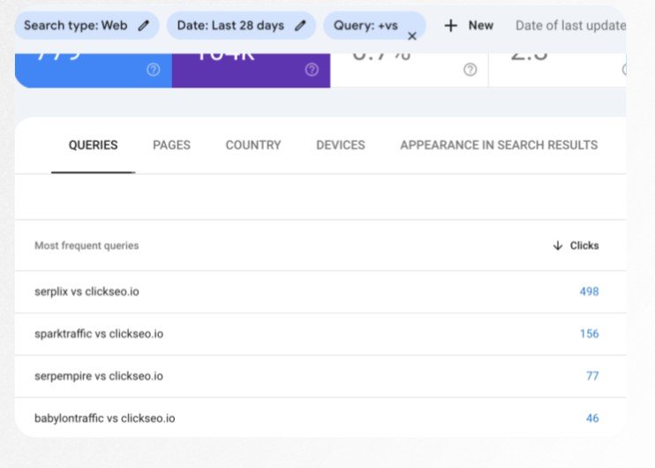Click the 498 clicks value
Screen dimensions: 655x468
589,291
